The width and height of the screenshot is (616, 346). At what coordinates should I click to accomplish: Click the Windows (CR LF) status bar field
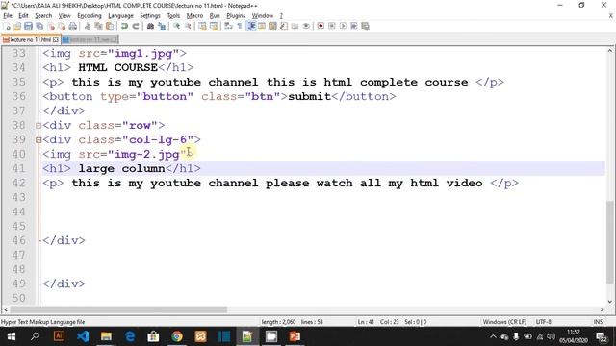[x=504, y=322]
